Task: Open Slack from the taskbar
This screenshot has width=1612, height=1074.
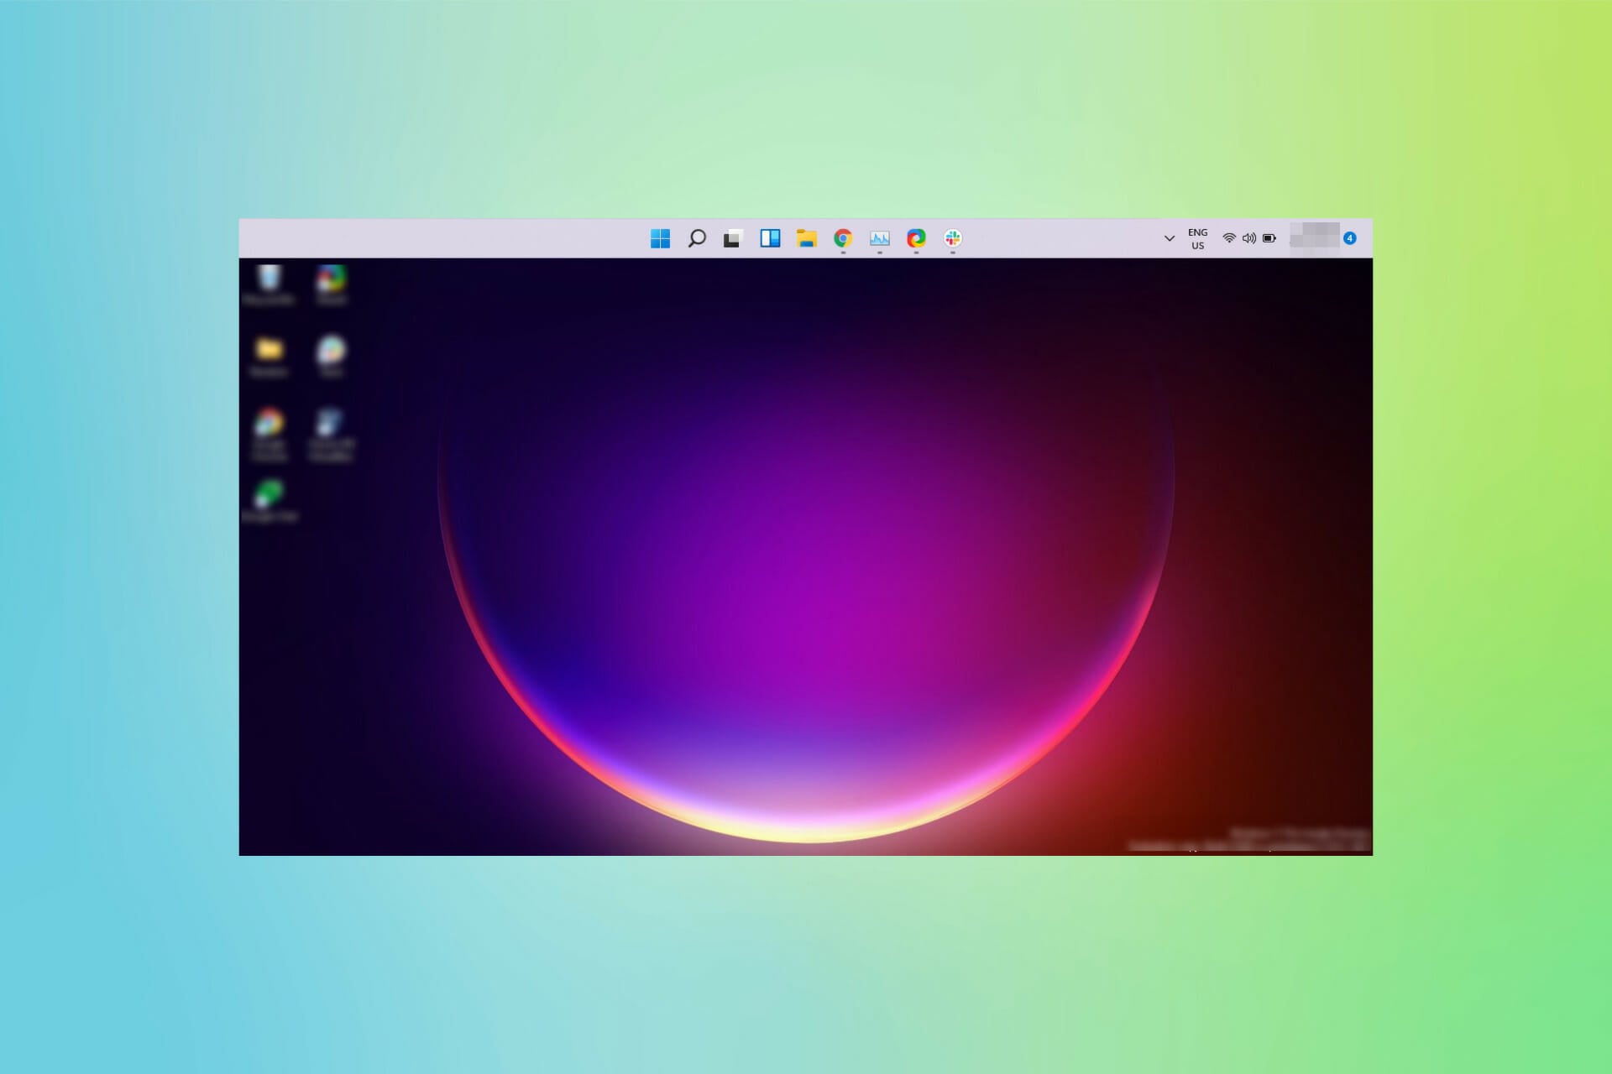Action: [x=951, y=239]
